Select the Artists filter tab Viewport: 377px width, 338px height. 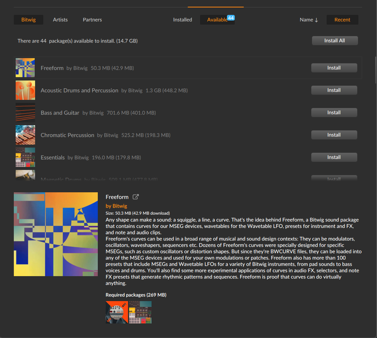point(60,20)
